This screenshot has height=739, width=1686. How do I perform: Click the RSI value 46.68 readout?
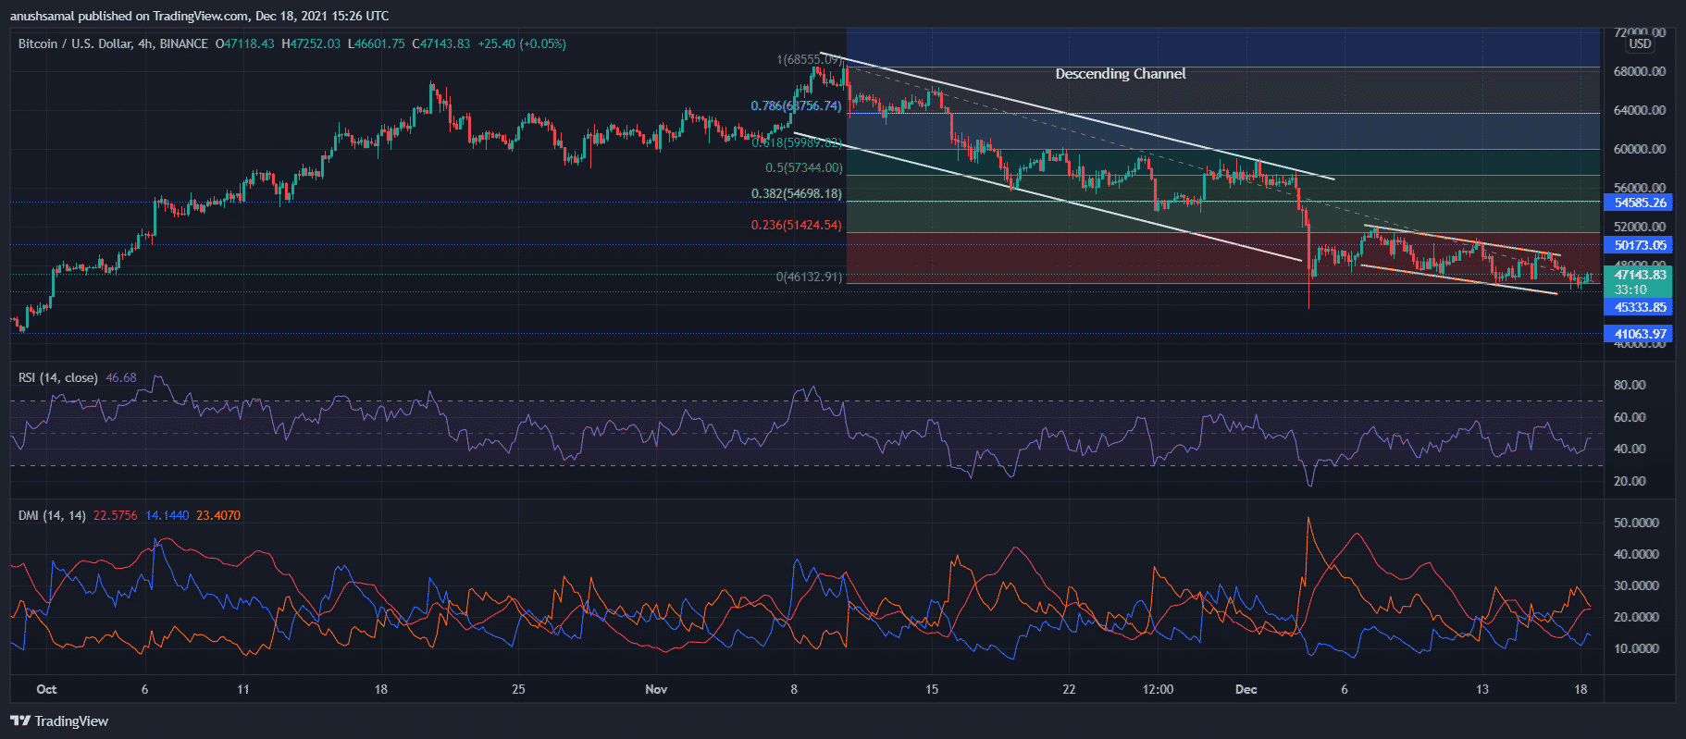pos(121,377)
